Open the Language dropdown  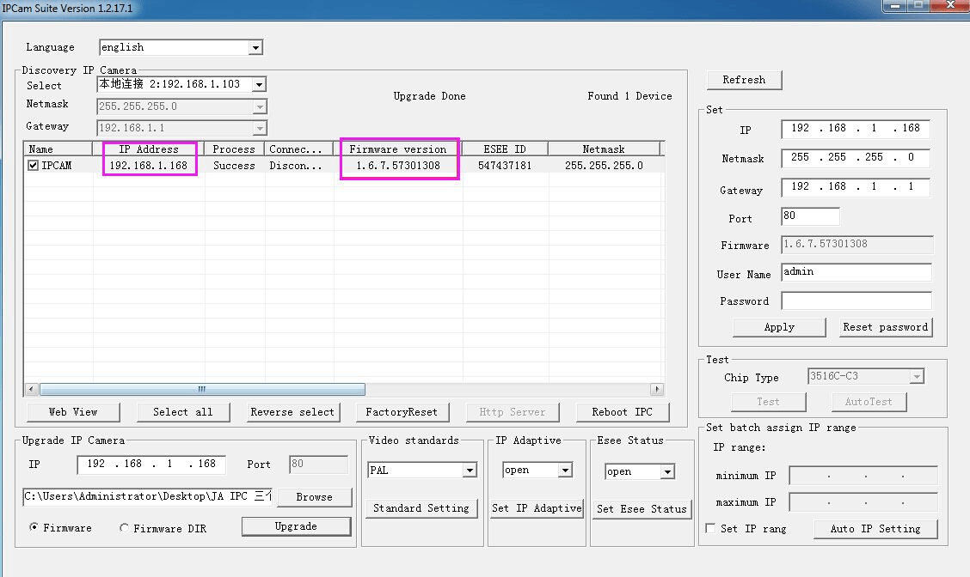pyautogui.click(x=255, y=47)
